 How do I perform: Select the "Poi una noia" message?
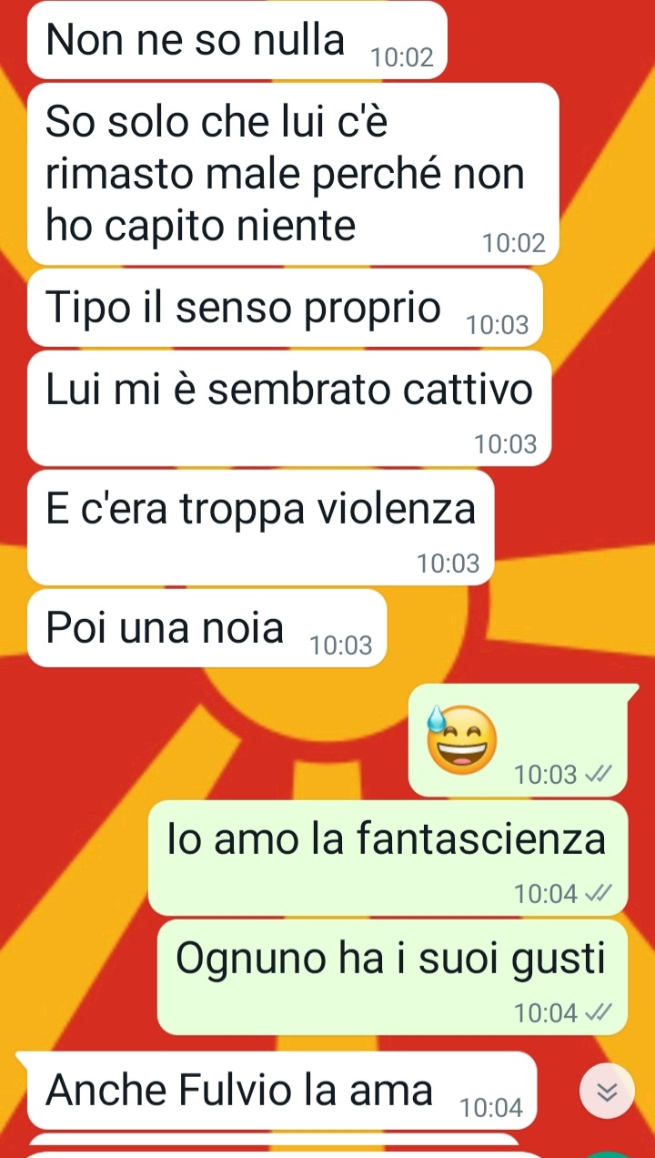(x=207, y=627)
